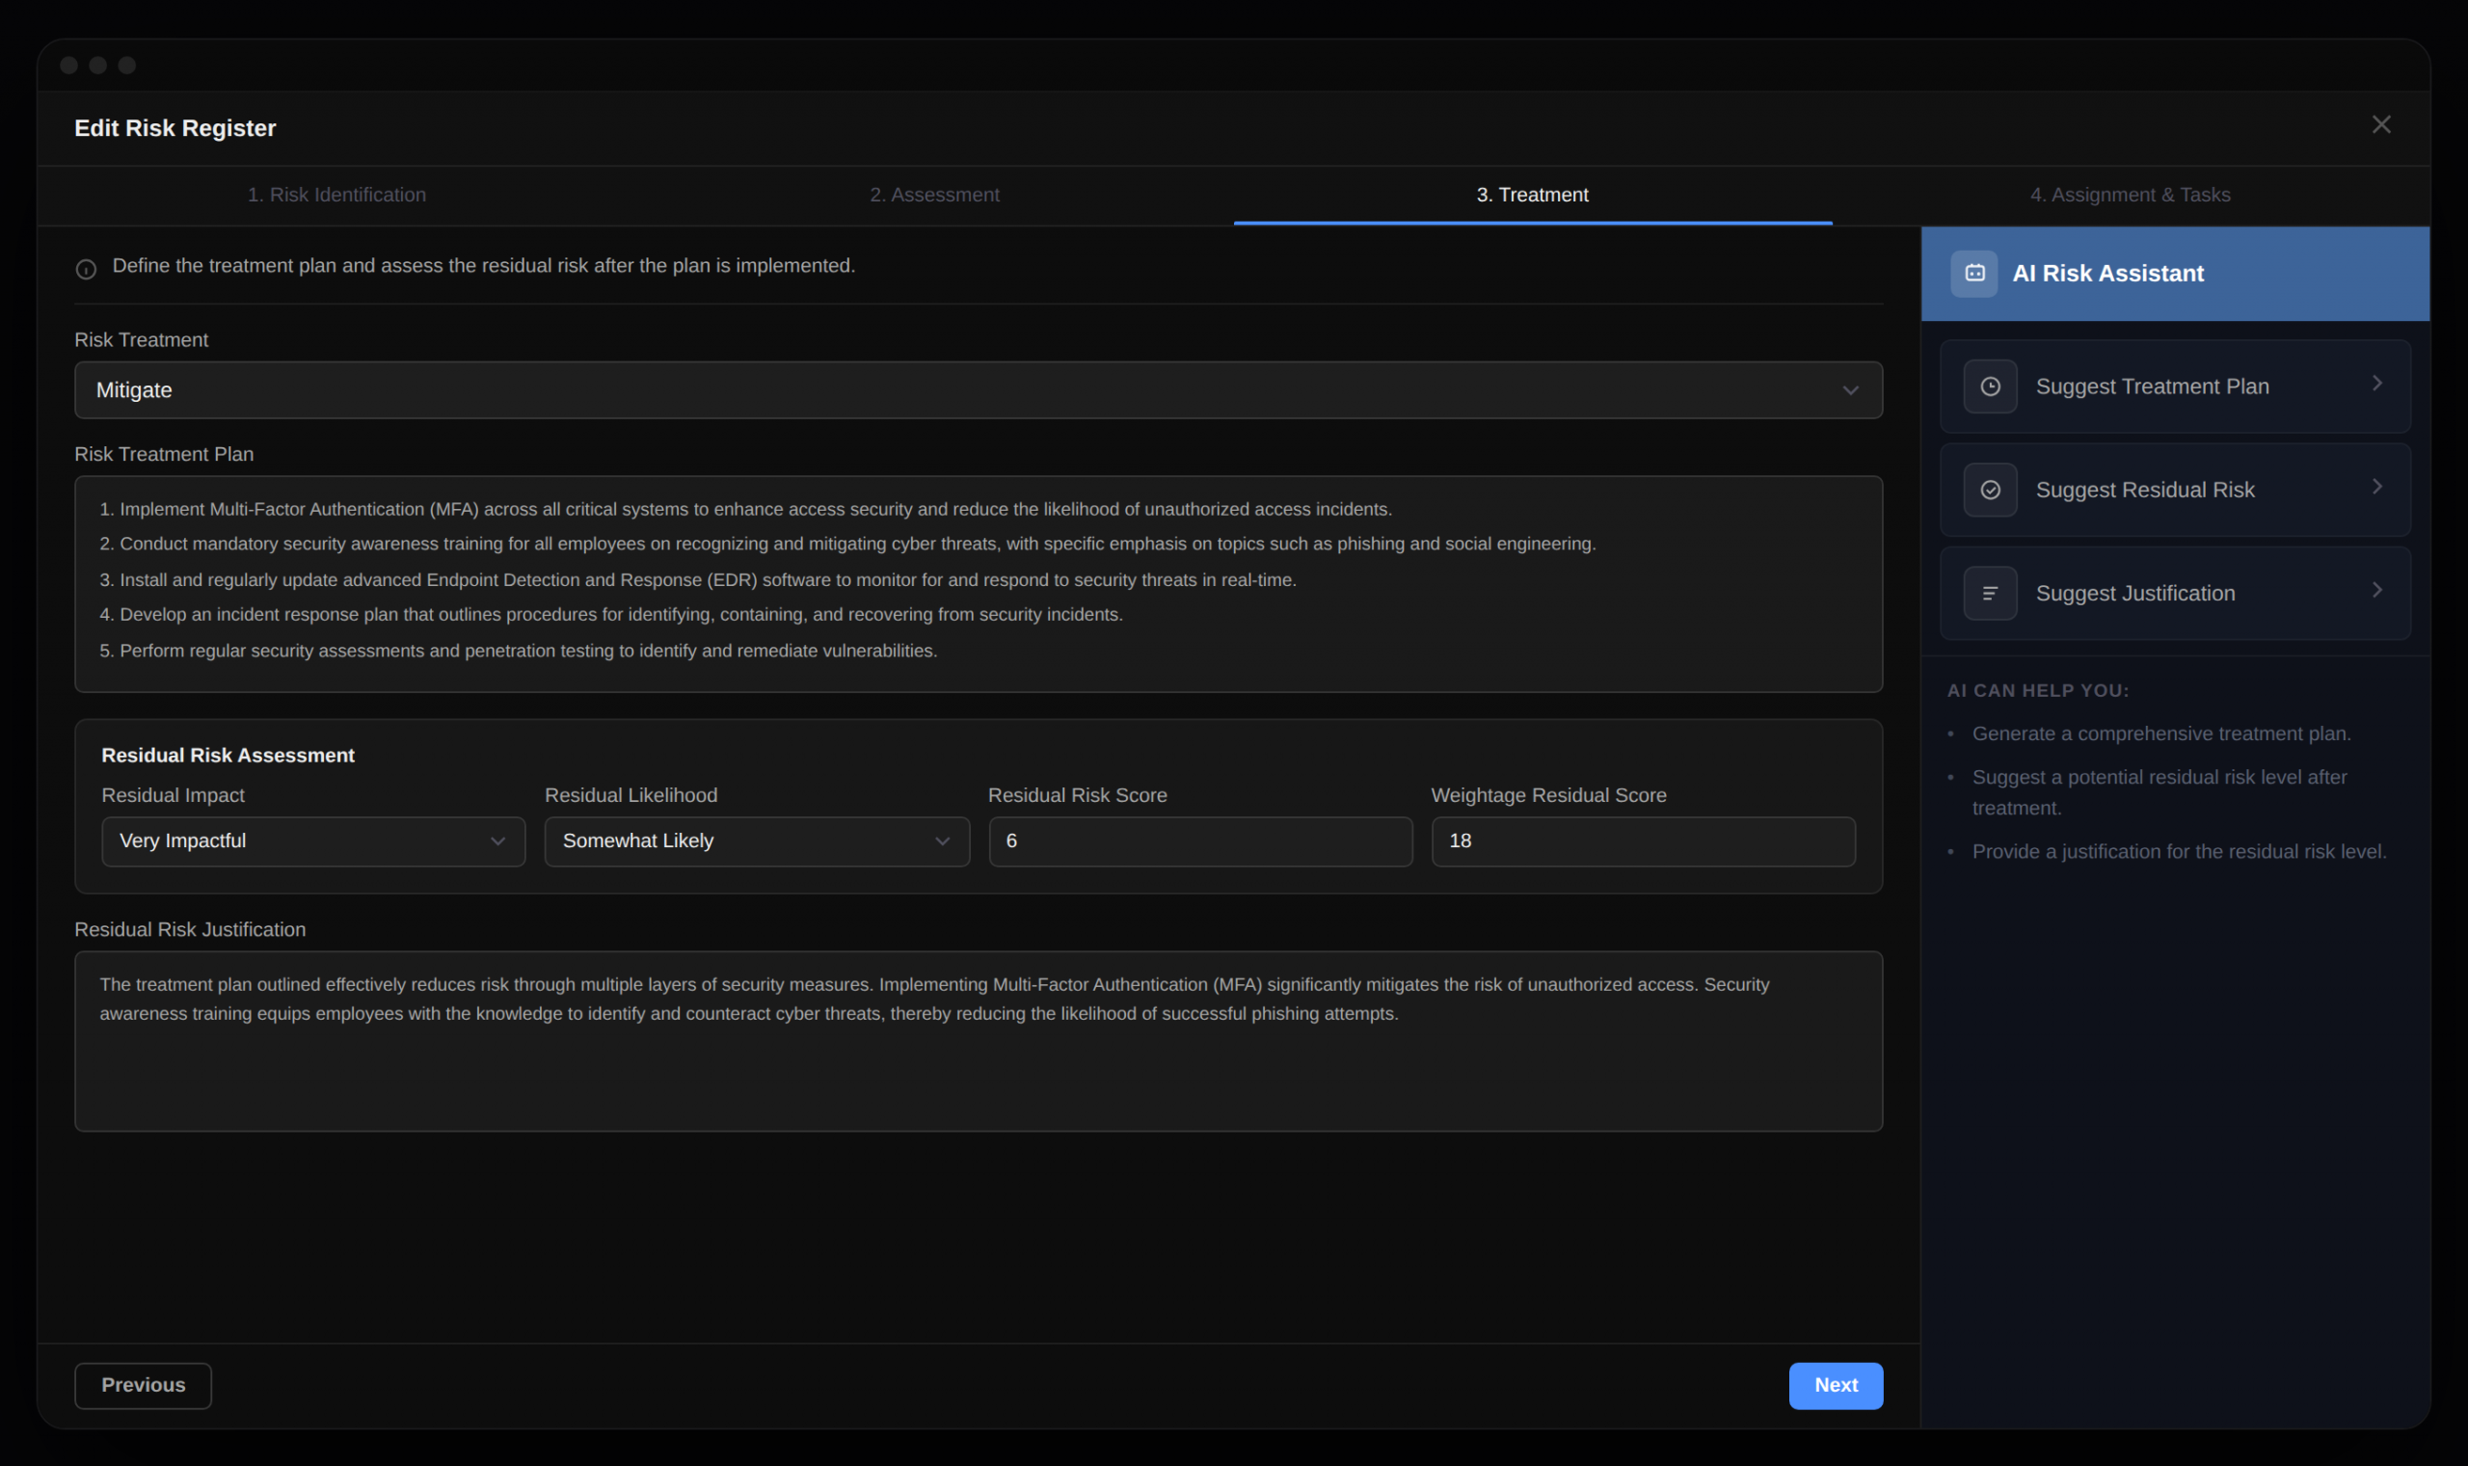Image resolution: width=2468 pixels, height=1466 pixels.
Task: Expand the Residual Likelihood dropdown
Action: [756, 840]
